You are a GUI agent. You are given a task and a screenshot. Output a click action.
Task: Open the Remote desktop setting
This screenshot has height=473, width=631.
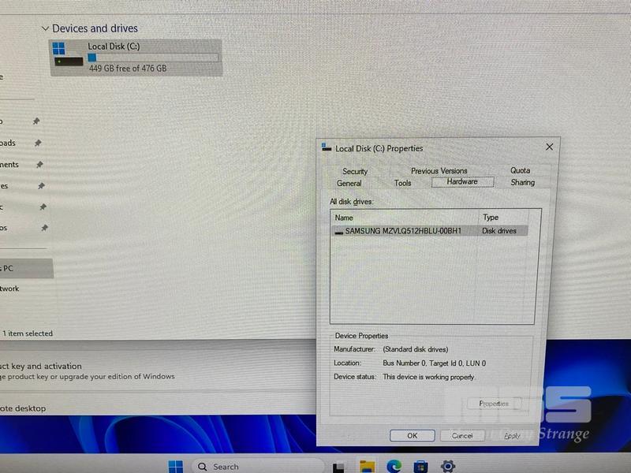click(23, 408)
